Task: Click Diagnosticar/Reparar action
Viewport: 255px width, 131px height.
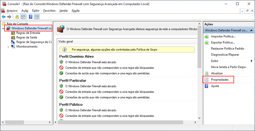Action: [x=225, y=55]
